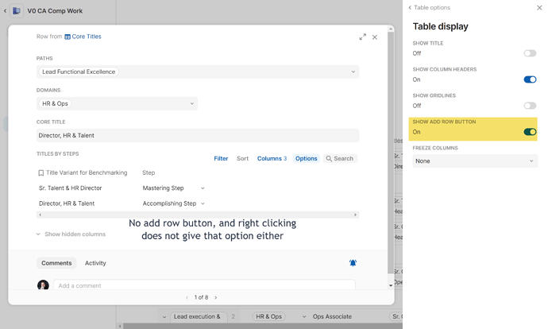Open the Freeze Columns dropdown
This screenshot has height=329, width=548.
pos(475,161)
